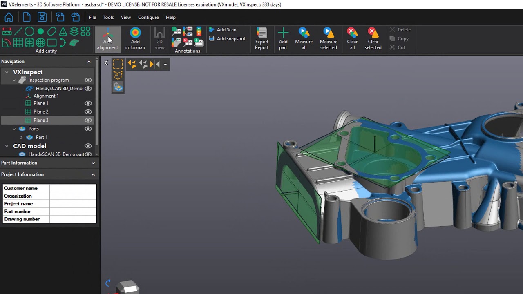The width and height of the screenshot is (523, 294).
Task: Collapse the VXinspect tree section
Action: coord(7,72)
